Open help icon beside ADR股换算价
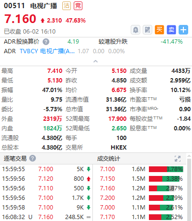 point(46,42)
